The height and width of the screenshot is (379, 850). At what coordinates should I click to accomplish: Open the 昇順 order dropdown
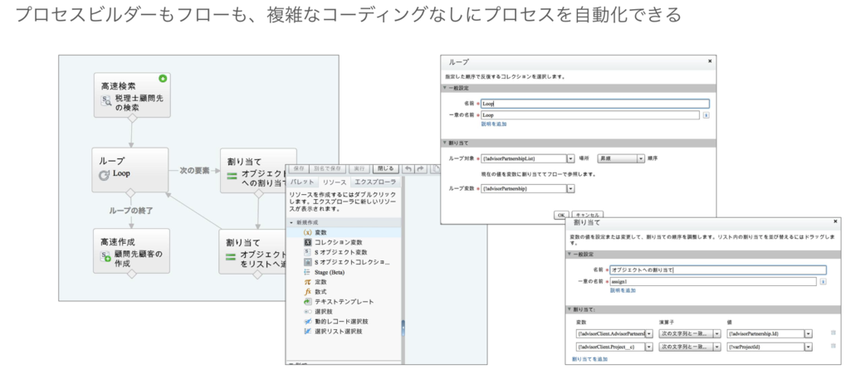click(641, 158)
